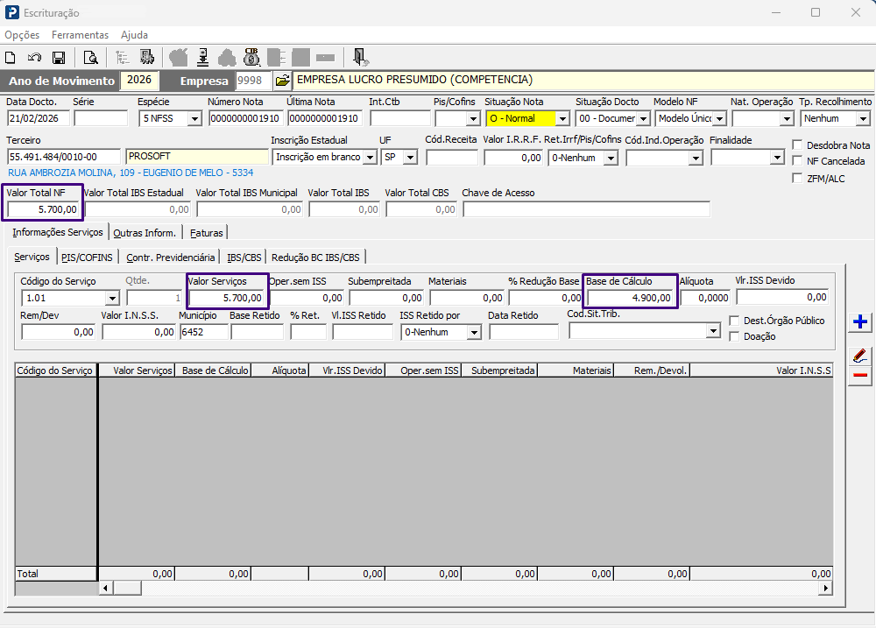The image size is (876, 628).
Task: Open the ISS Retido por dropdown
Action: coord(474,333)
